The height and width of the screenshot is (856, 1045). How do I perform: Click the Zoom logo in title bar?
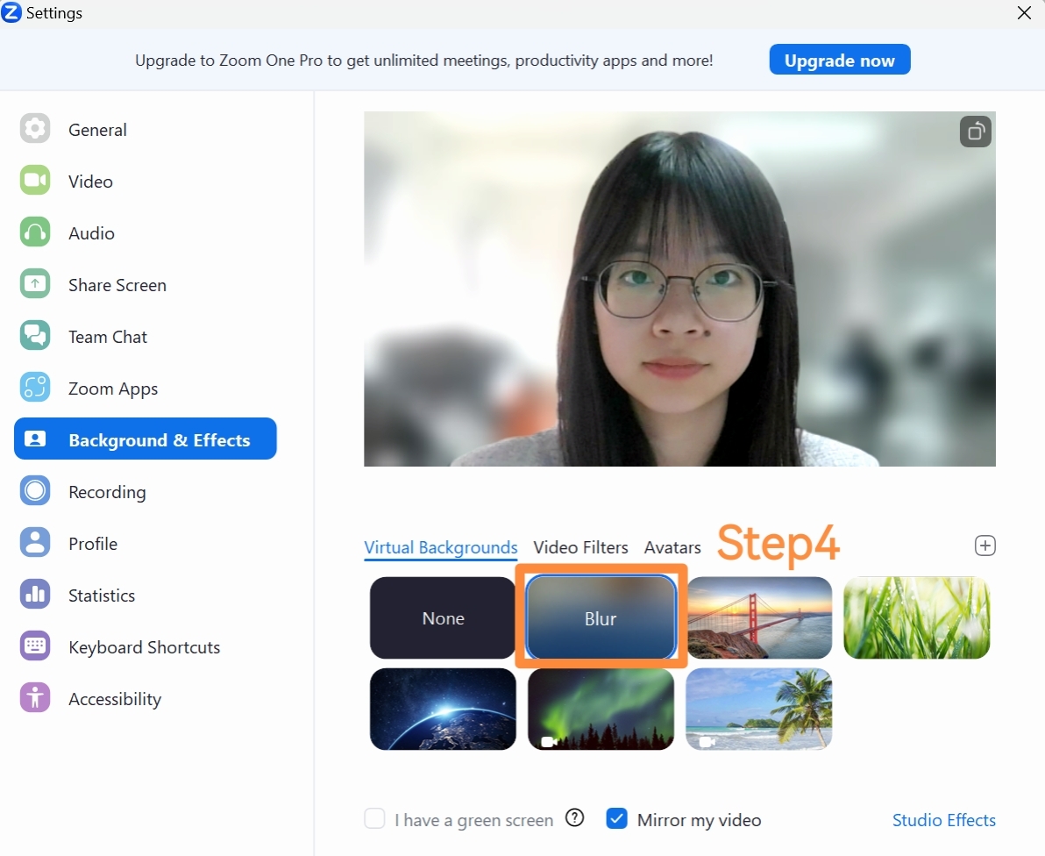point(11,12)
